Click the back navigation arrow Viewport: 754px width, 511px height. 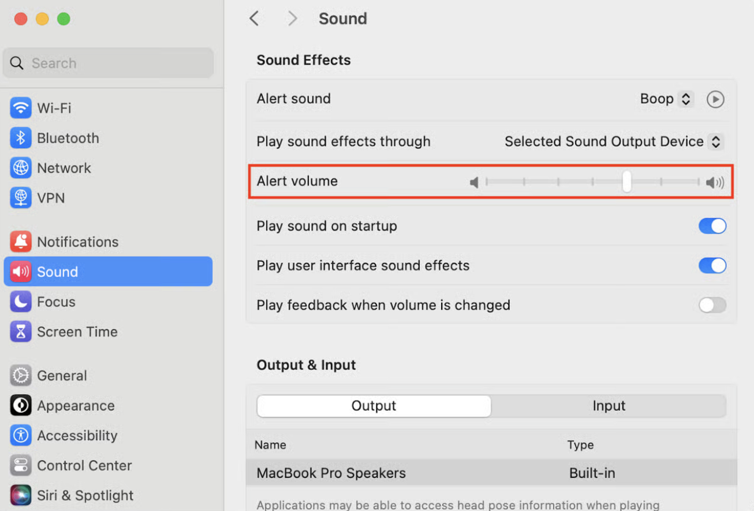click(x=254, y=18)
